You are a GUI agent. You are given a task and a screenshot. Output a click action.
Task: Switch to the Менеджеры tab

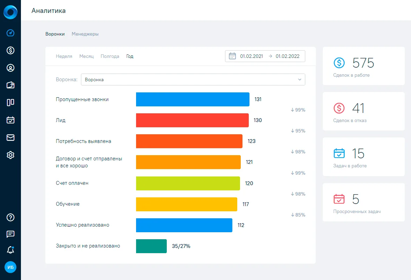(x=85, y=34)
